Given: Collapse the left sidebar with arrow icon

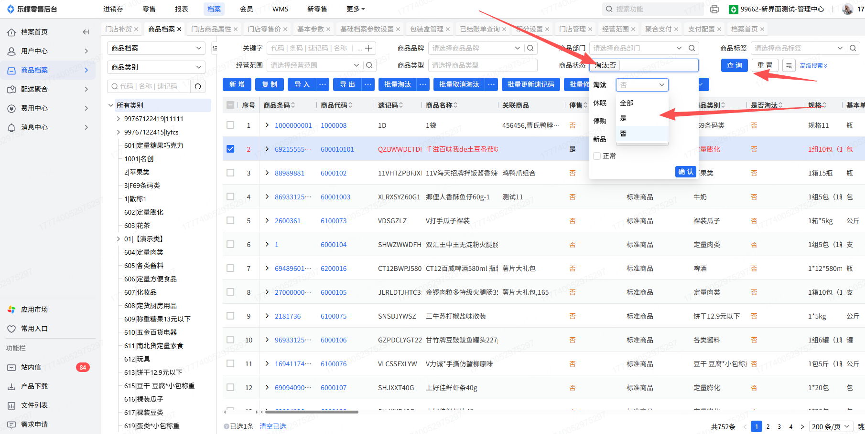Looking at the screenshot, I should [x=86, y=32].
